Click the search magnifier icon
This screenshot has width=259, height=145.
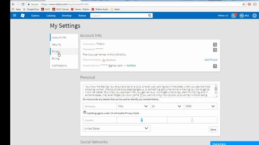149,15
